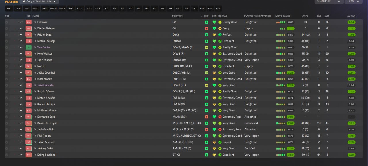Toggle picked checkmark for Ederson
Viewport: 368px width, 166px height.
coord(7,22)
